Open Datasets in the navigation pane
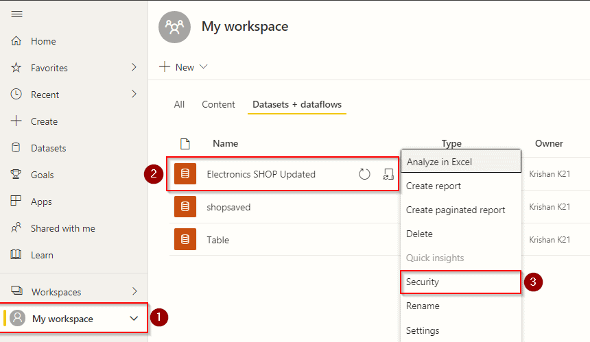 click(x=48, y=148)
